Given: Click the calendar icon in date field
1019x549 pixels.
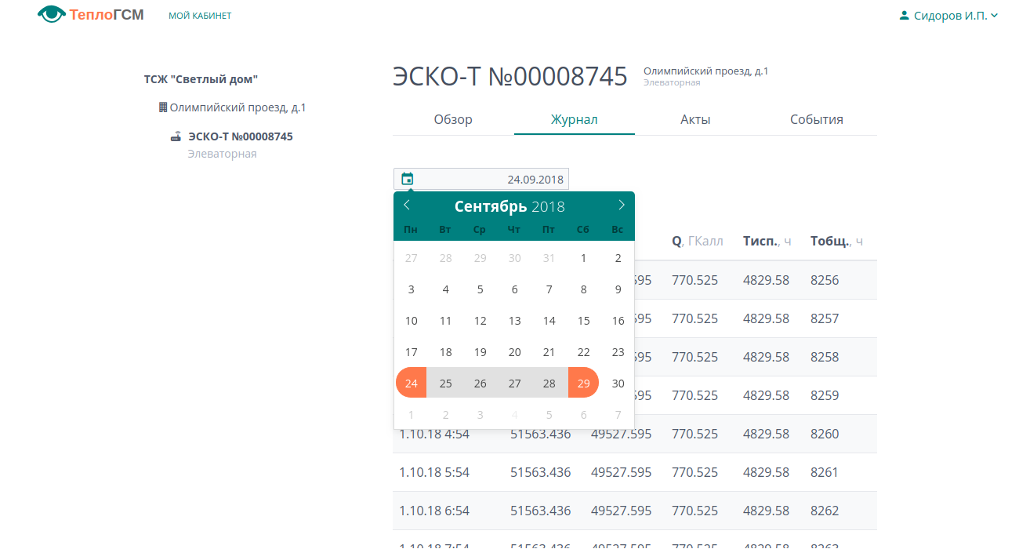Looking at the screenshot, I should click(x=408, y=179).
